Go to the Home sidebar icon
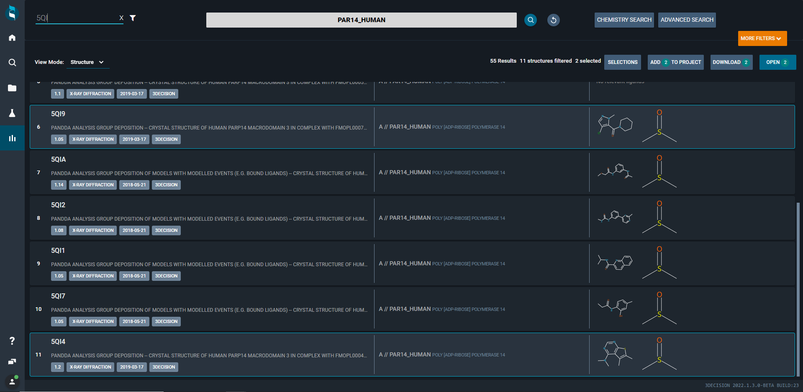This screenshot has height=392, width=803. click(12, 38)
